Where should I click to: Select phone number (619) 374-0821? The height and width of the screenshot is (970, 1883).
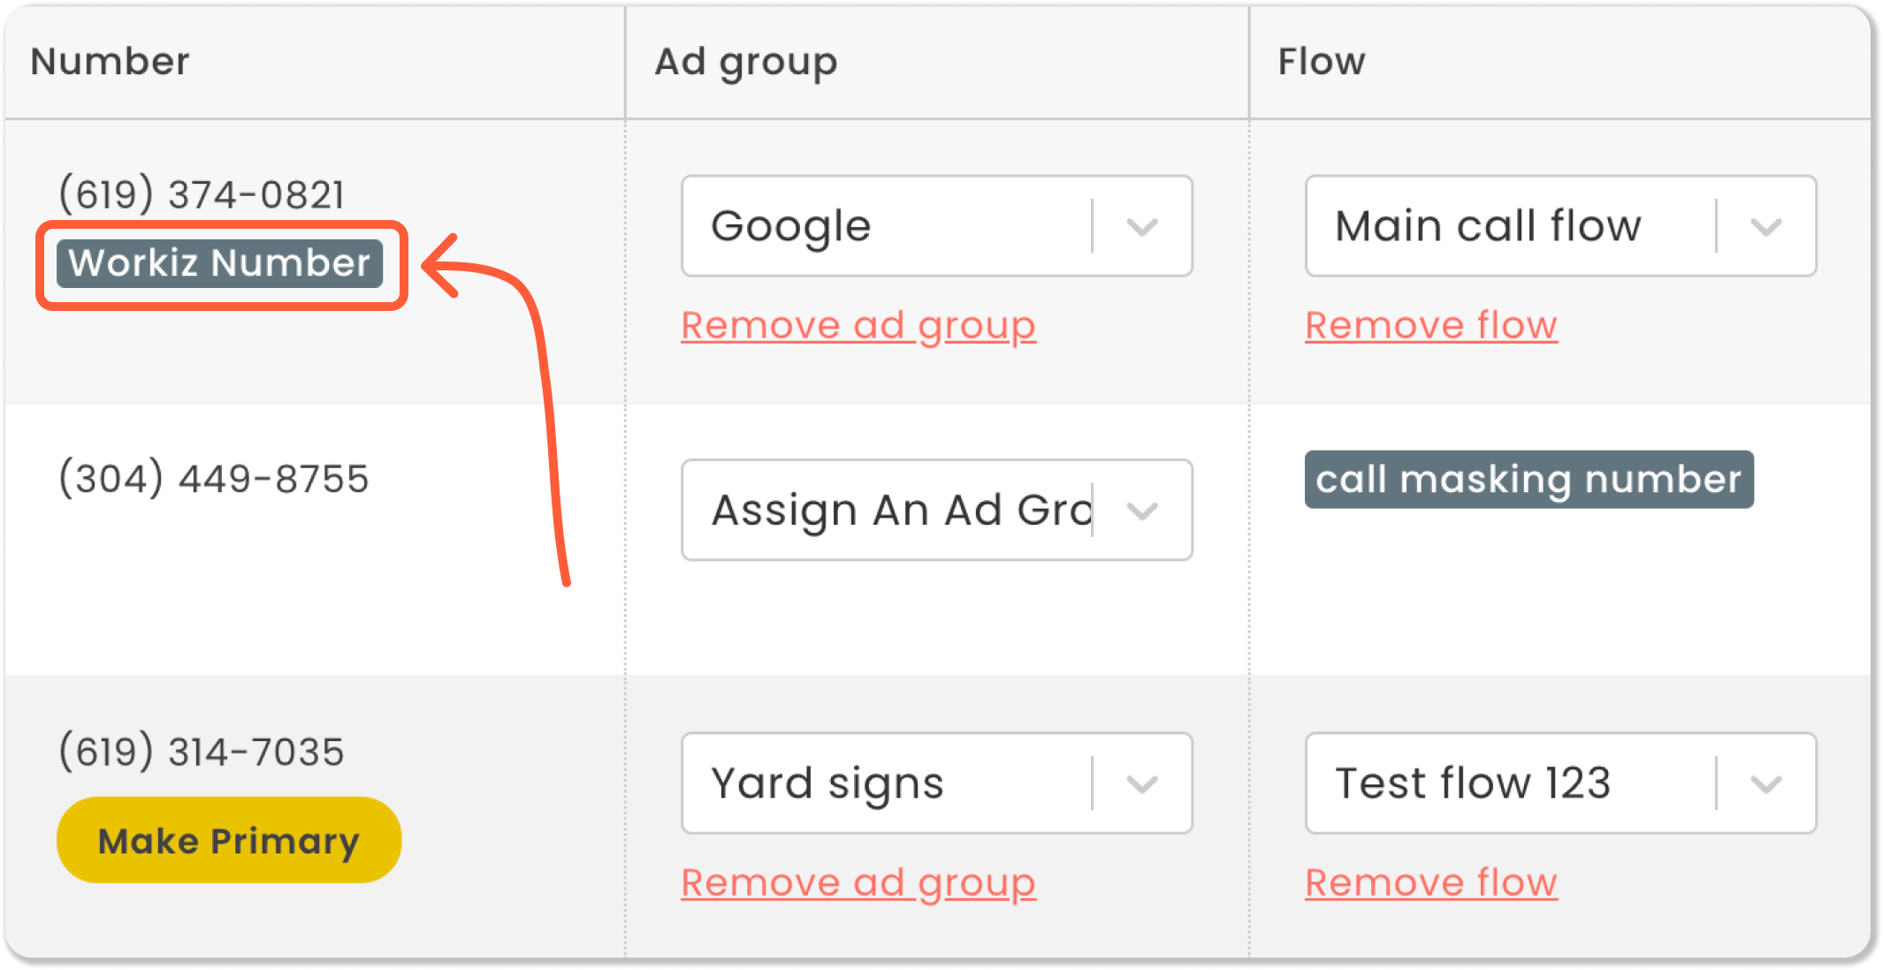point(202,194)
